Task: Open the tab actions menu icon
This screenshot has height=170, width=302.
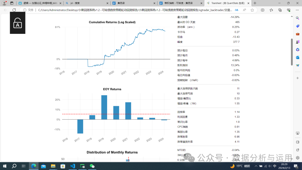Action: [x=12, y=3]
